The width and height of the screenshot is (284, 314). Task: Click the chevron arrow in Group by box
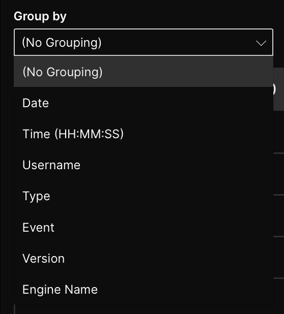point(261,43)
